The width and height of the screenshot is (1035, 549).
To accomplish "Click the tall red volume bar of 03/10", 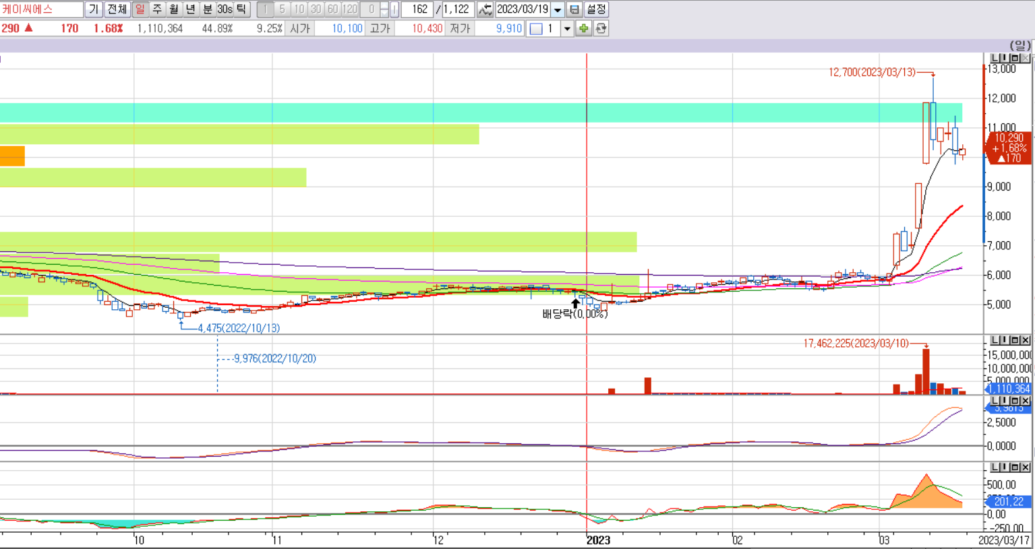I will tap(926, 370).
